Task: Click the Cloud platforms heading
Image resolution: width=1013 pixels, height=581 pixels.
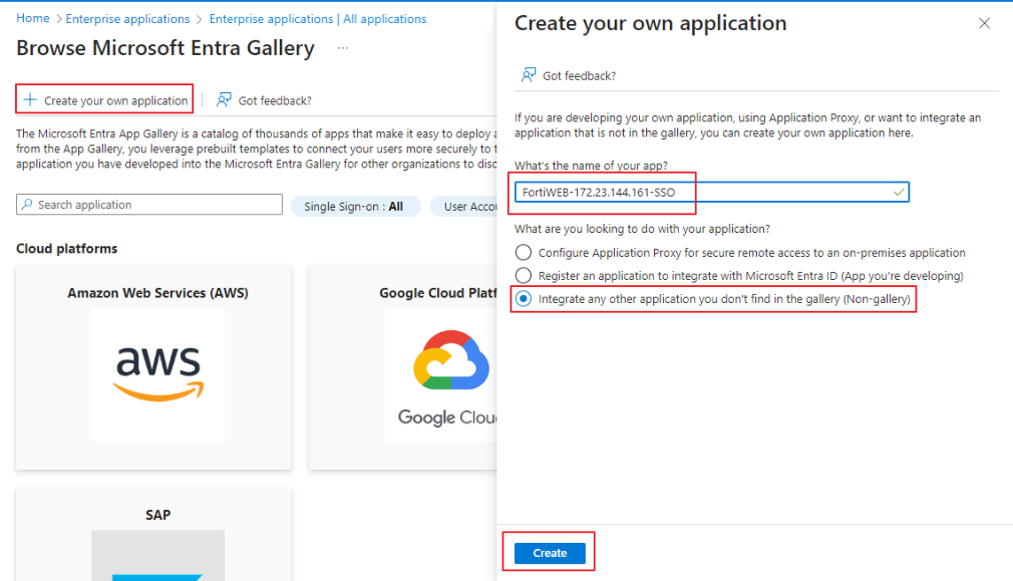Action: point(66,249)
